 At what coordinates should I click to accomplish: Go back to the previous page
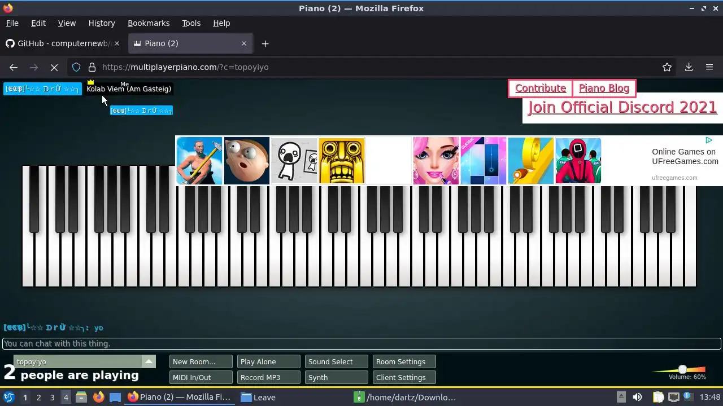point(14,67)
